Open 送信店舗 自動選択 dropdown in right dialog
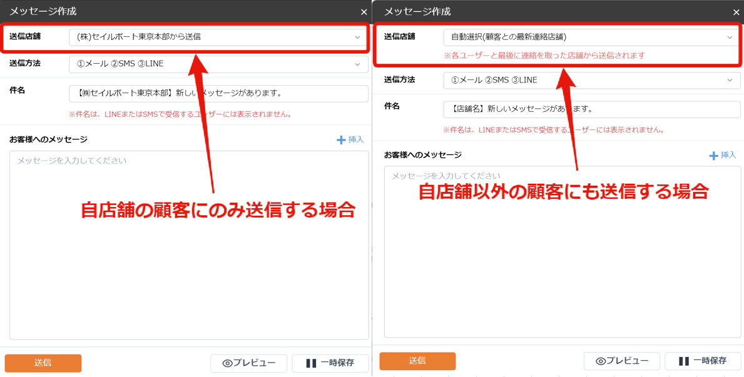 592,37
